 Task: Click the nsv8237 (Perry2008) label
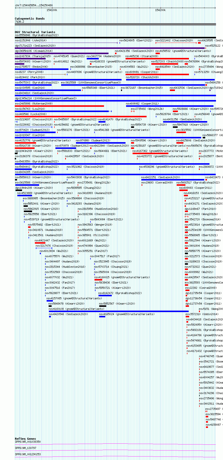(29, 72)
